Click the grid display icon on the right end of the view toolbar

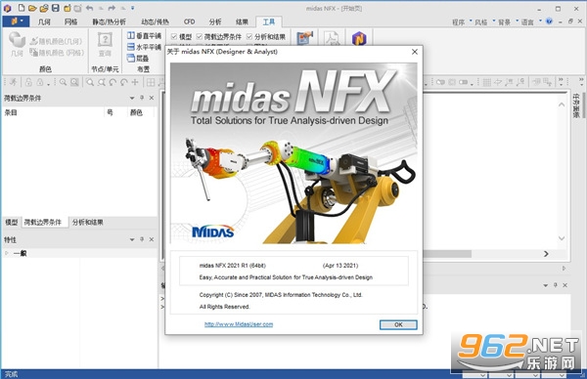[486, 82]
